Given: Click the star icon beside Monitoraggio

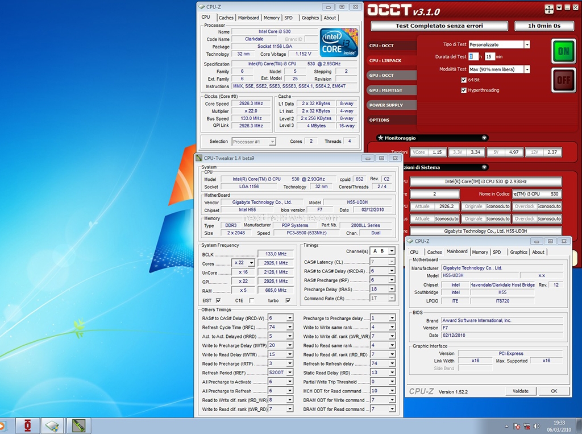Looking at the screenshot, I should click(380, 138).
